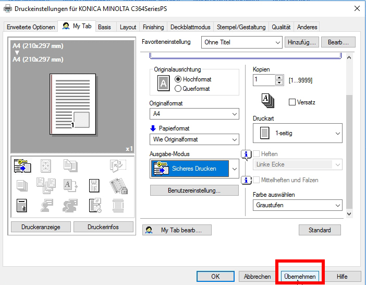Open the Favoriteneinstellung Ohne Titel dropdown
This screenshot has width=366, height=285.
(x=242, y=42)
